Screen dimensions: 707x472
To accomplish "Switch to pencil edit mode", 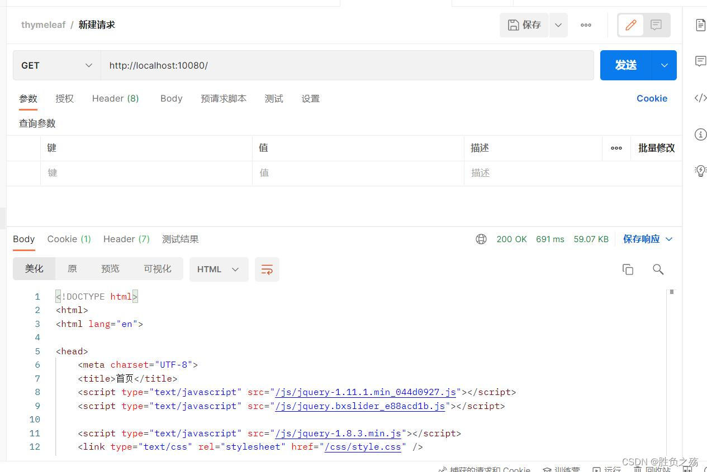I will click(x=631, y=25).
